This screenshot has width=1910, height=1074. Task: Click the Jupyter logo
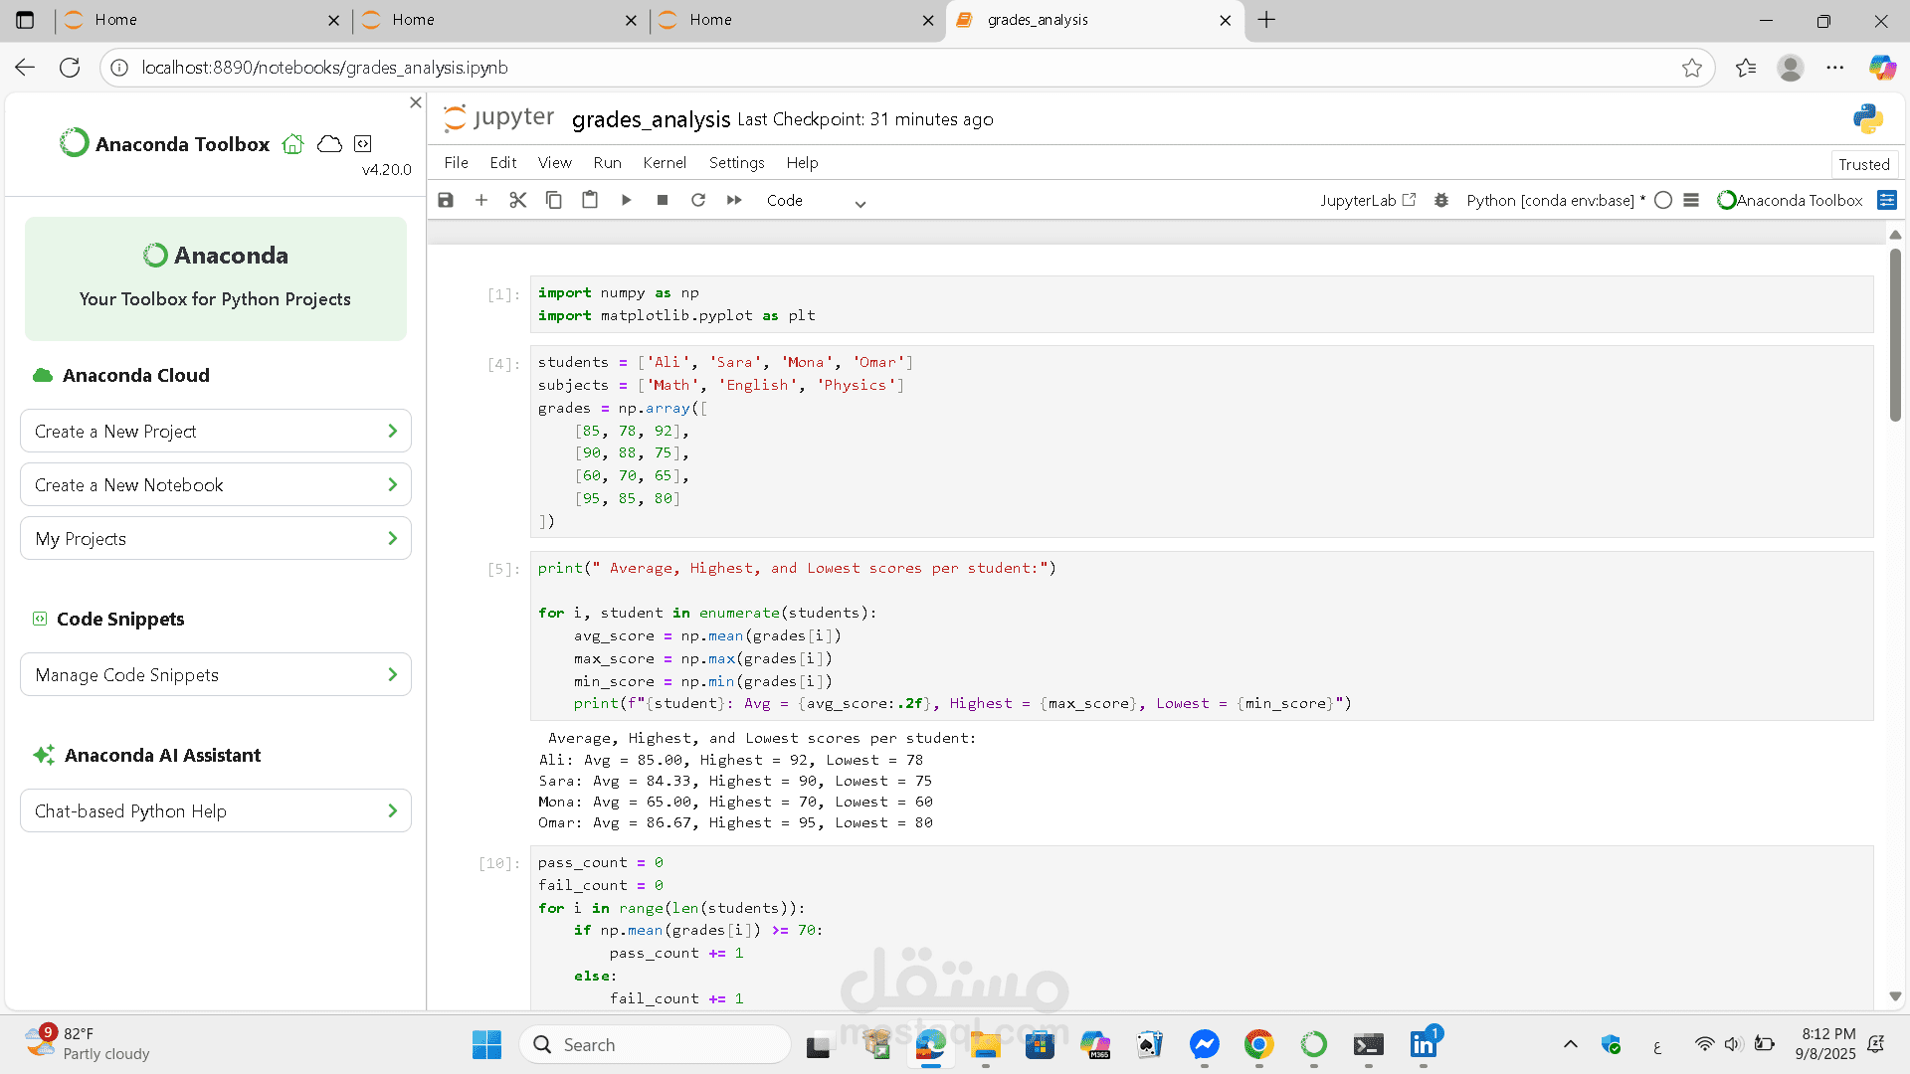tap(498, 118)
